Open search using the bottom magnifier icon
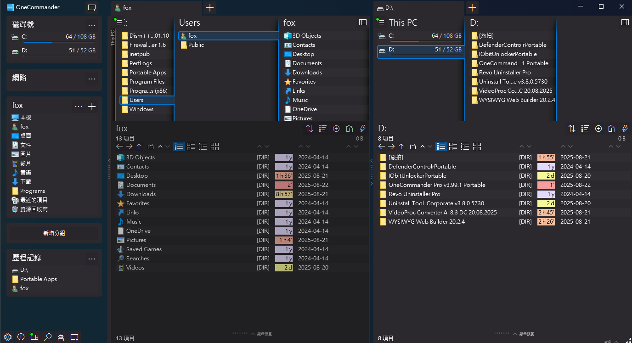This screenshot has height=343, width=632. (48, 337)
